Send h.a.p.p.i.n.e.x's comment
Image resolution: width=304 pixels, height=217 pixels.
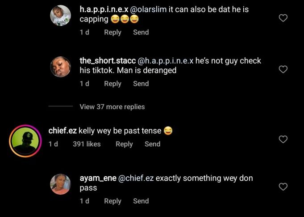tap(141, 32)
